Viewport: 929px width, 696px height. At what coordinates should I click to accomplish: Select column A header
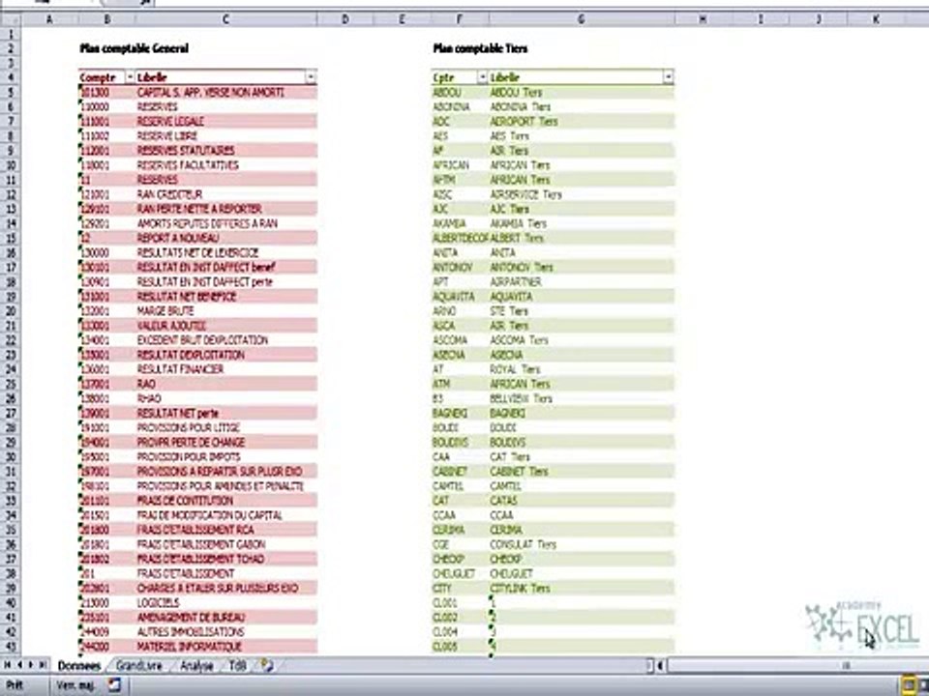(x=49, y=19)
